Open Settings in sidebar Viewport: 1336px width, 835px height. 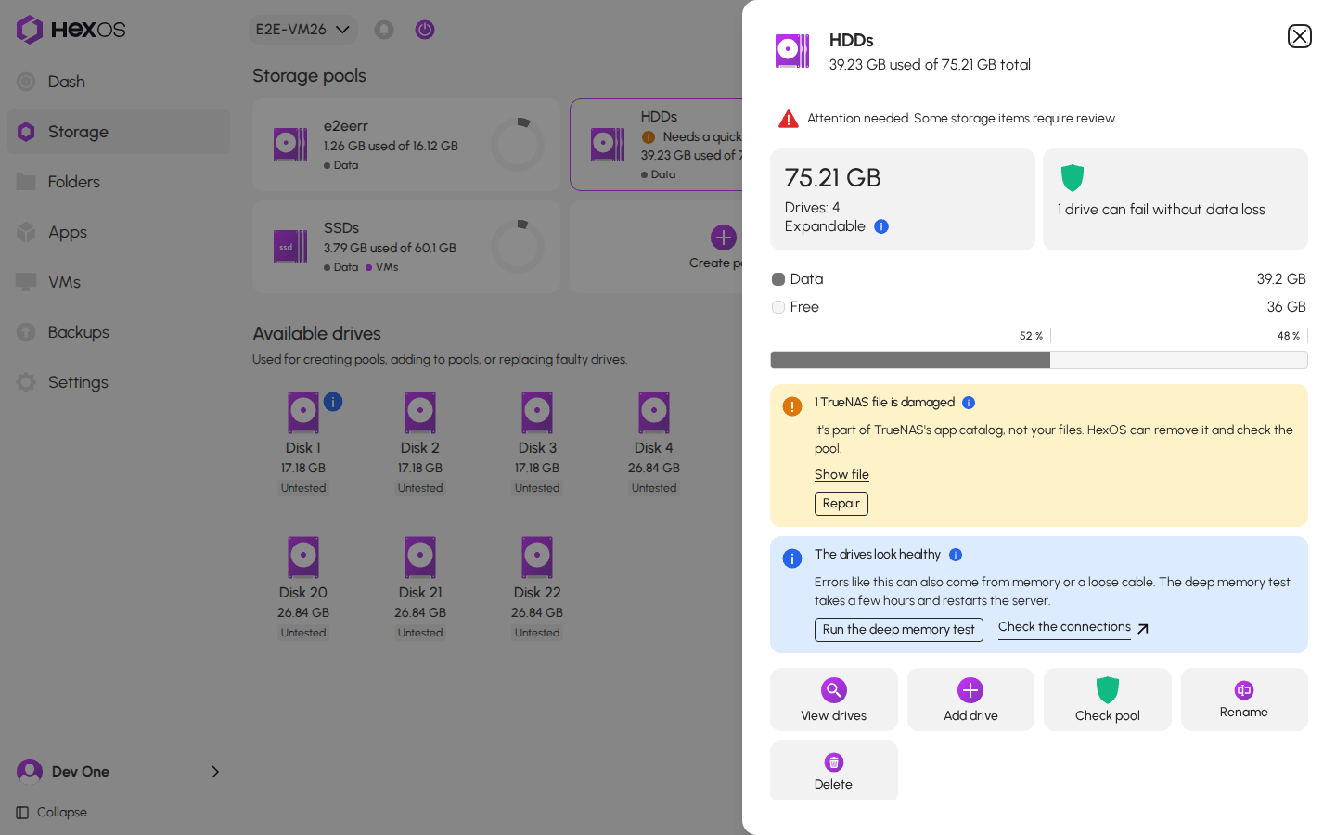point(119,382)
